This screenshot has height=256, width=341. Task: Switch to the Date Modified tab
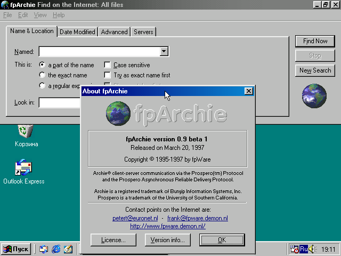77,32
